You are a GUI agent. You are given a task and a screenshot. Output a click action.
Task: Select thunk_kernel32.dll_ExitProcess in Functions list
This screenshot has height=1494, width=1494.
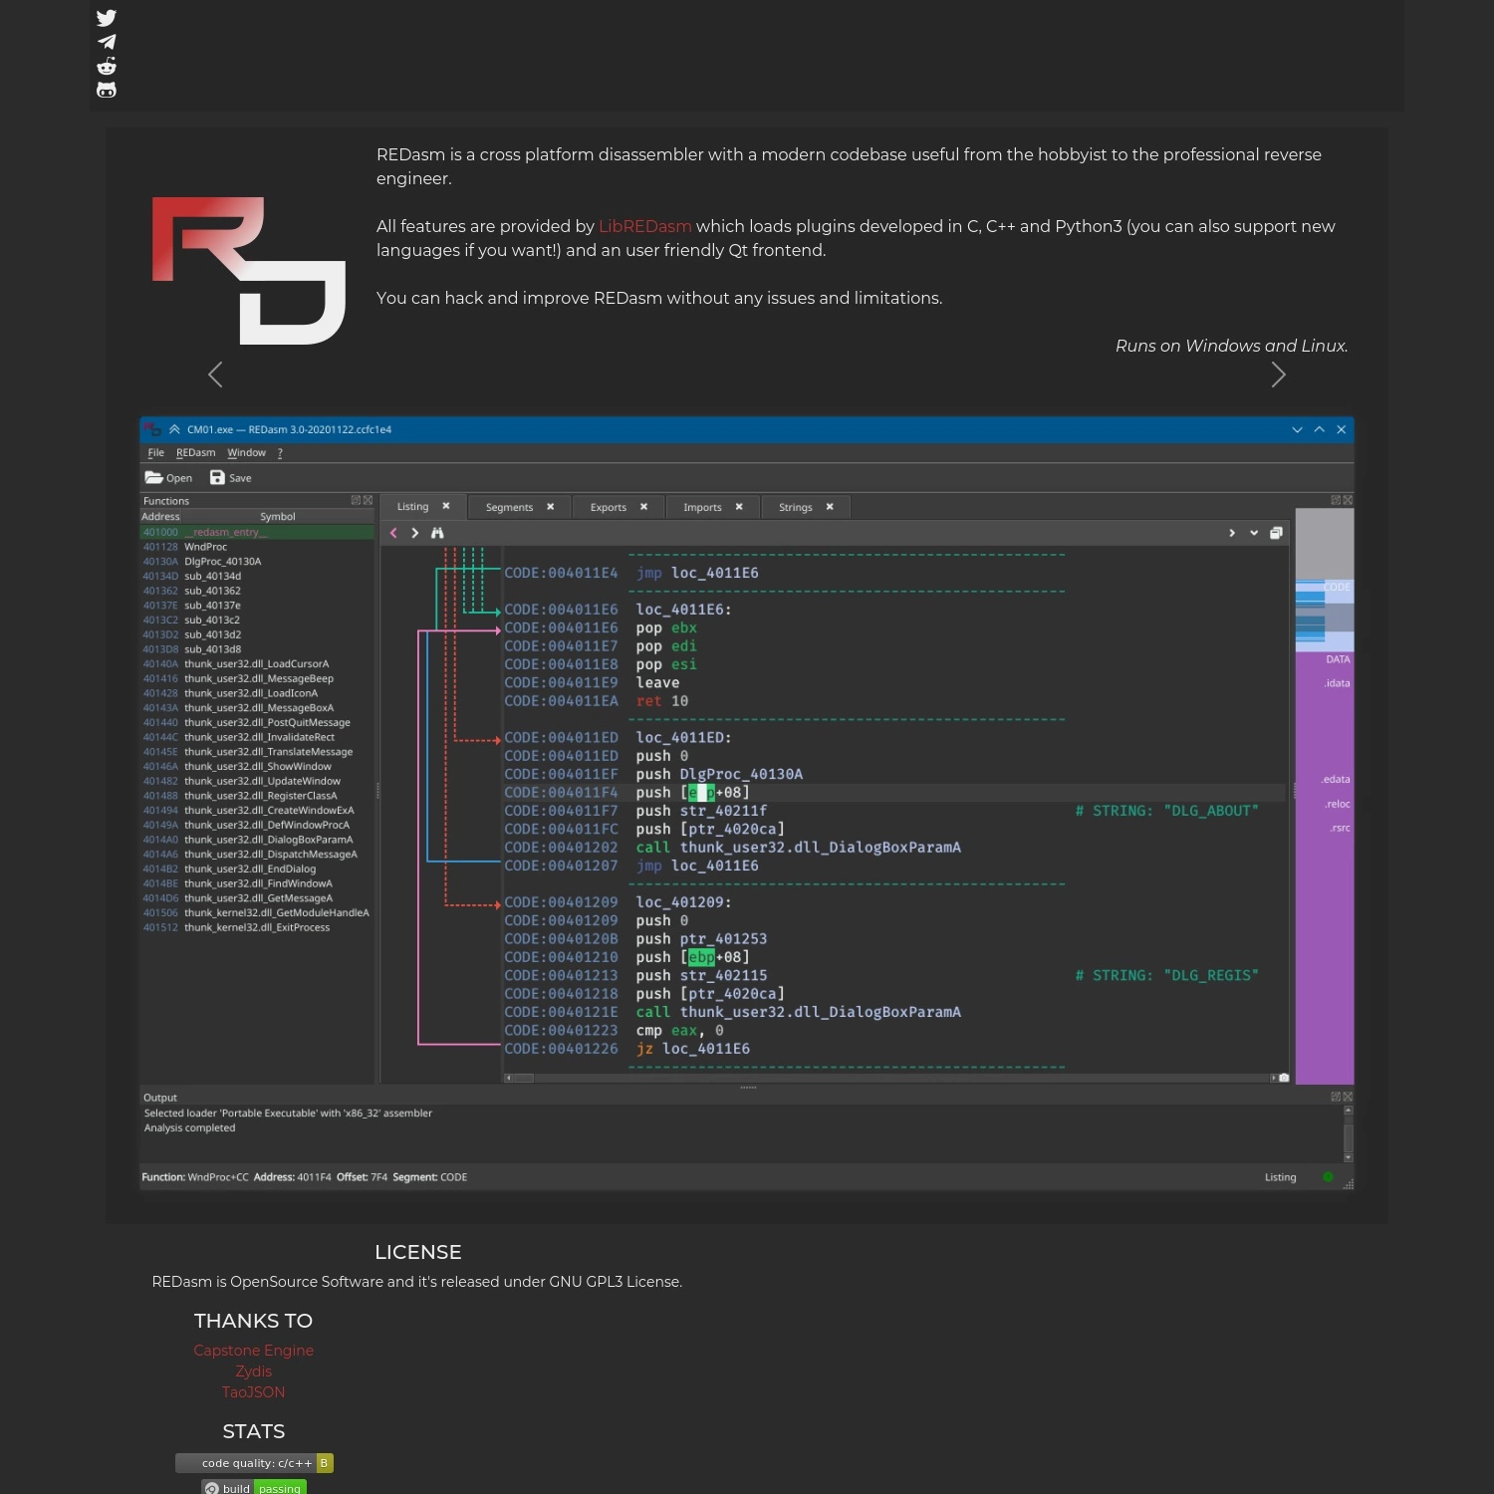click(257, 927)
